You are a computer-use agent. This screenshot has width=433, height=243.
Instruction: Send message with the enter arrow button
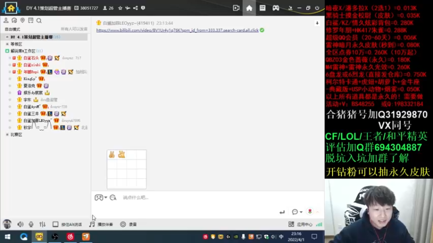click(x=282, y=212)
